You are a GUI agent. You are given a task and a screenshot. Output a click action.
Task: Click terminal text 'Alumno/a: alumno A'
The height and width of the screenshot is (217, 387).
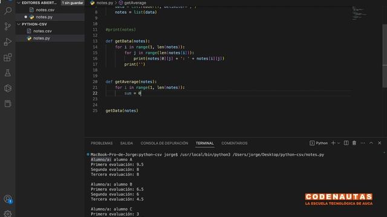pos(111,159)
